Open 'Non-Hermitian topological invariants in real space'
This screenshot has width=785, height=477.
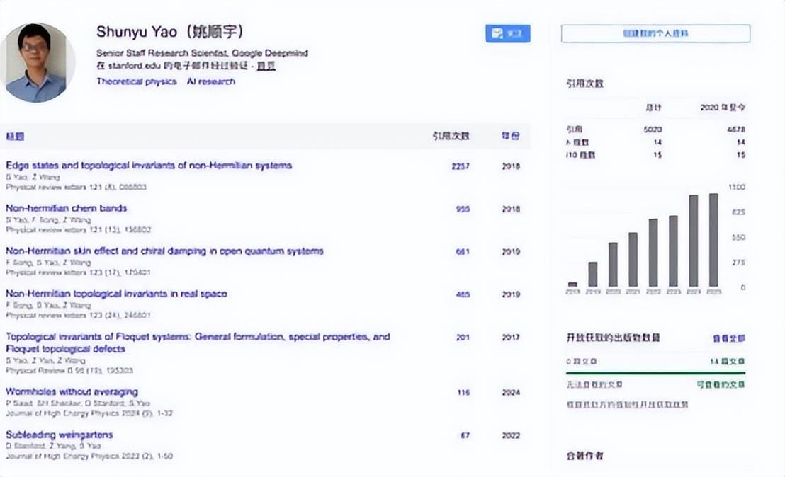pos(116,293)
